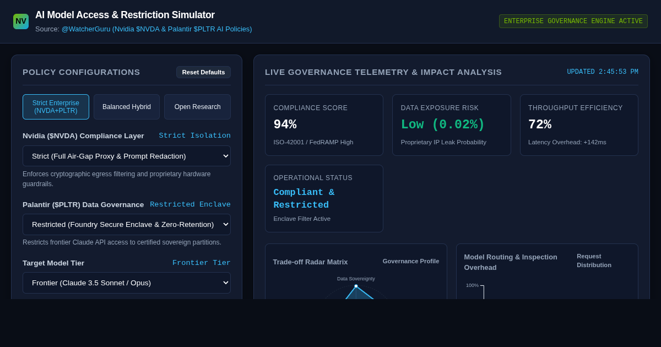Click the Compliance Score 94% value
This screenshot has height=347, width=661.
click(x=285, y=124)
